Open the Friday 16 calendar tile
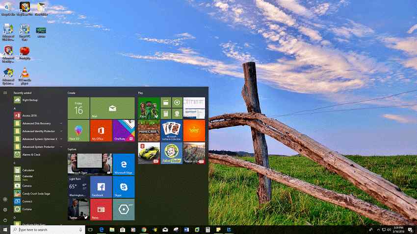Screen dimensions: 417x234 pos(78,108)
